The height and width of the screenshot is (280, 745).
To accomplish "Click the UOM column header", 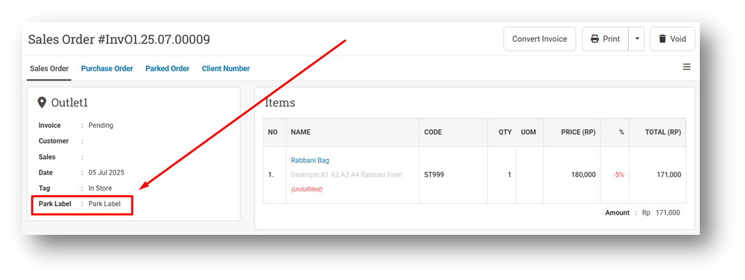I will point(528,132).
